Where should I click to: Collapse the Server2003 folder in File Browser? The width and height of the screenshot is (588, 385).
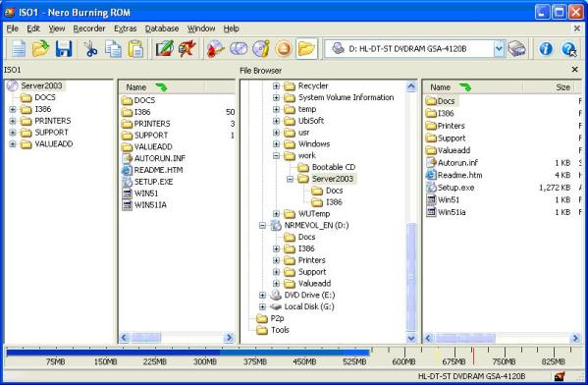pos(290,179)
